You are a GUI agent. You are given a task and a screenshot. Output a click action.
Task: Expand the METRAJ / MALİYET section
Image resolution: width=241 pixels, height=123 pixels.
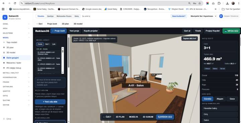pyautogui.click(x=16, y=73)
